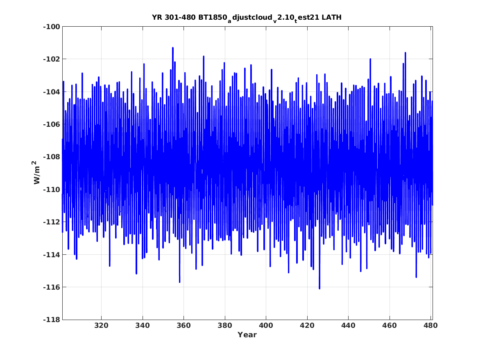Click the x-axis tick label '400'
Screen dimensions: 478x359
266,325
